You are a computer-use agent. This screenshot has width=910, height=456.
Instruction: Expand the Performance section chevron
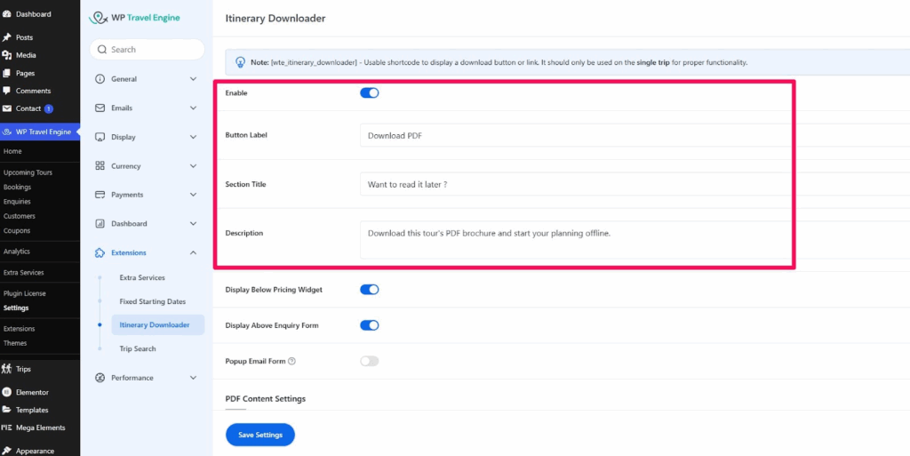tap(193, 378)
